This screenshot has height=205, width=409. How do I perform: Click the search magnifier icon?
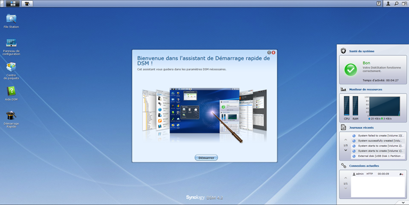point(396,3)
